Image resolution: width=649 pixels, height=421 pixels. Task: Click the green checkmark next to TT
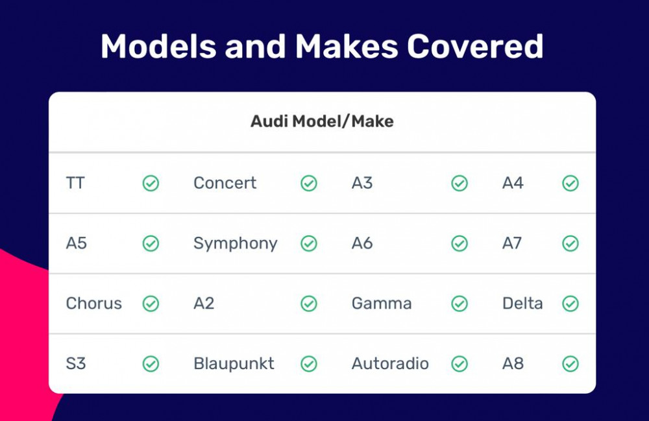click(x=151, y=183)
